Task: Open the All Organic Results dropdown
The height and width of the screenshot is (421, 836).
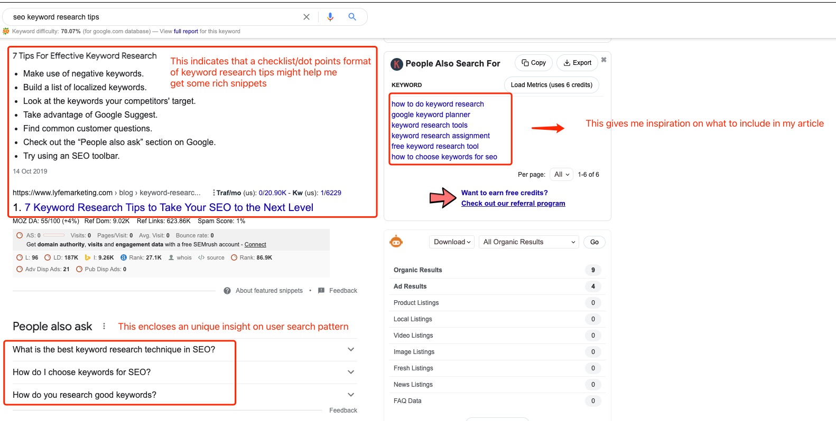Action: [x=529, y=242]
